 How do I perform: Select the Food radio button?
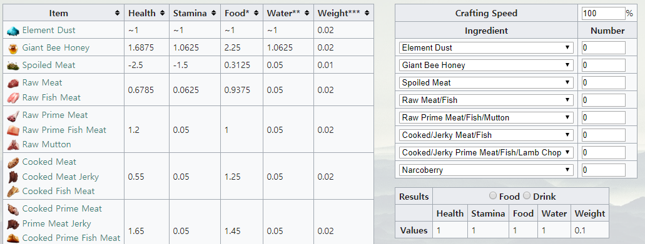point(493,196)
